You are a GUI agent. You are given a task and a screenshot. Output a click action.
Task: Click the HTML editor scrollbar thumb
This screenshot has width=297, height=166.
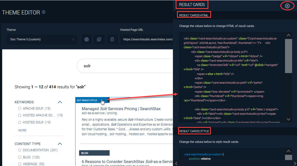pyautogui.click(x=289, y=56)
